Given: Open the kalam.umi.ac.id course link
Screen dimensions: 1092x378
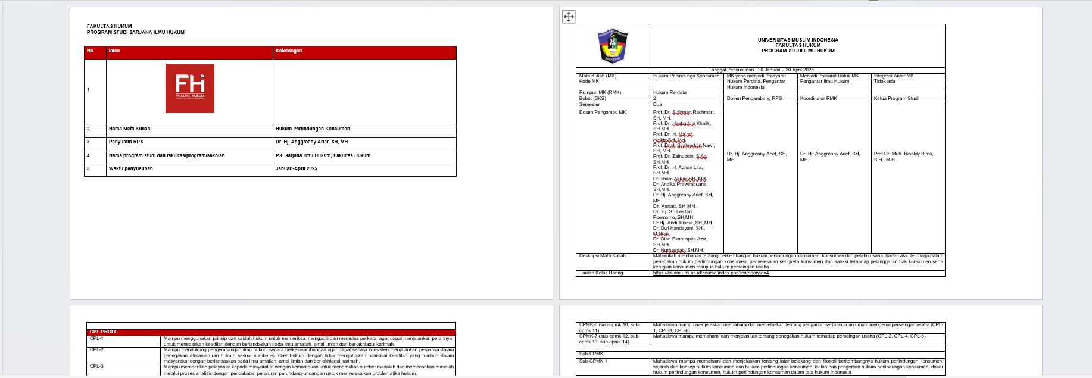Looking at the screenshot, I should click(x=711, y=273).
